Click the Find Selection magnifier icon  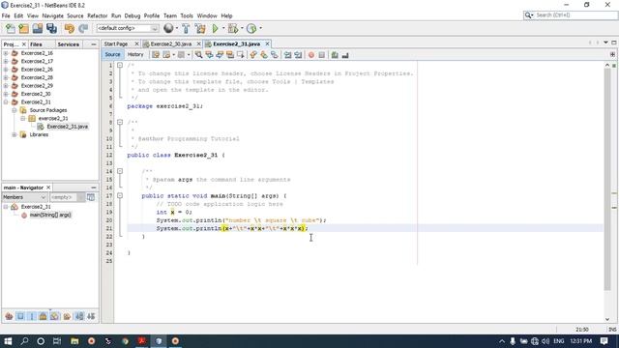pyautogui.click(x=198, y=55)
